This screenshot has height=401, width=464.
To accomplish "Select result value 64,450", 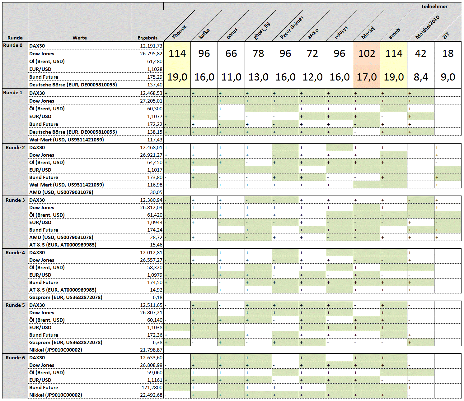I will point(155,162).
